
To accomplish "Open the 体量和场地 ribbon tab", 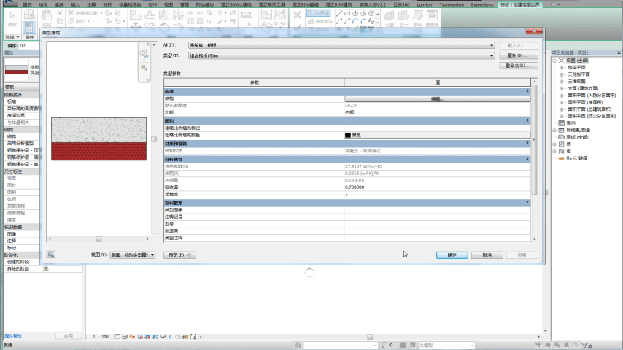I will pyautogui.click(x=130, y=5).
